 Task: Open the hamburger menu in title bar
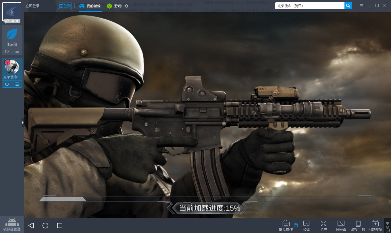pyautogui.click(x=361, y=6)
